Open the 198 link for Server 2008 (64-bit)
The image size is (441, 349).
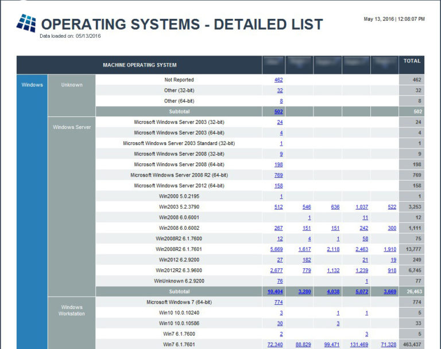click(278, 164)
